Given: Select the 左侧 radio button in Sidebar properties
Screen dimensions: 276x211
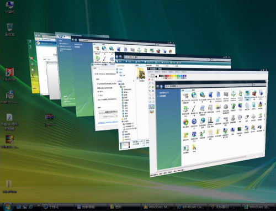Looking at the screenshot, I should (x=98, y=96).
